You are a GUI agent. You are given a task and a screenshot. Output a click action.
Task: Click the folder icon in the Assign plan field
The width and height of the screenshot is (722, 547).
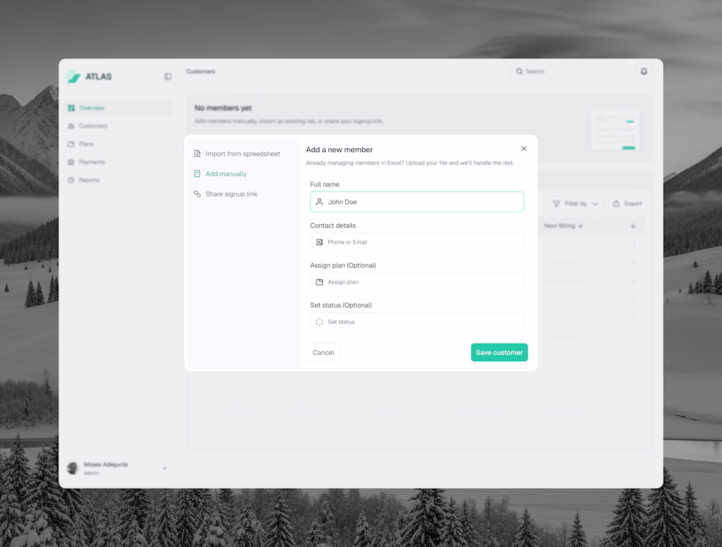[x=320, y=282]
